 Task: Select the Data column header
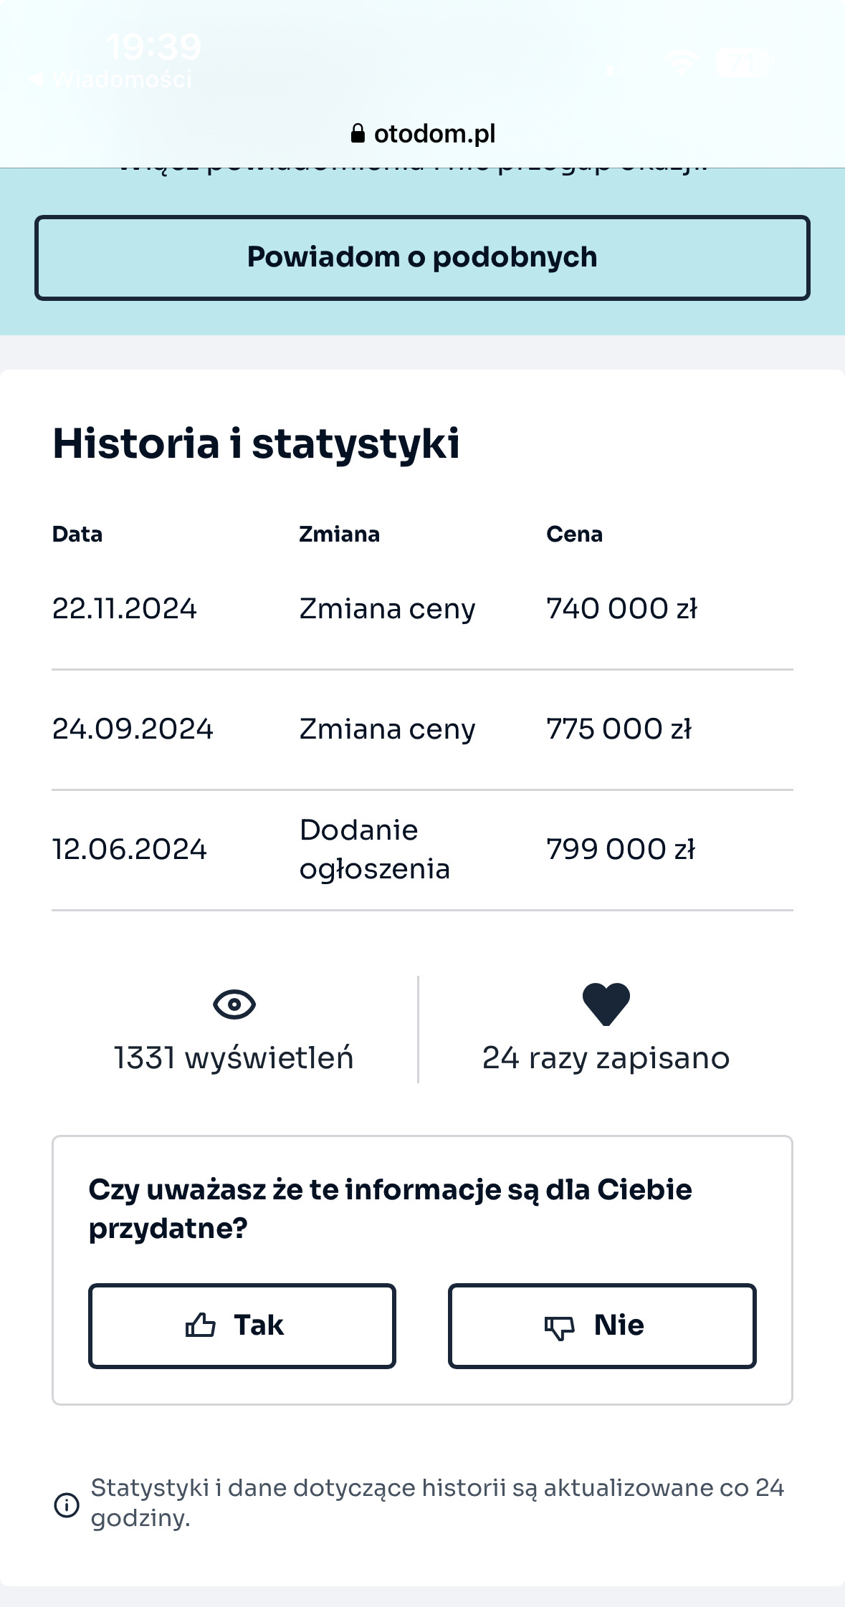tap(77, 534)
